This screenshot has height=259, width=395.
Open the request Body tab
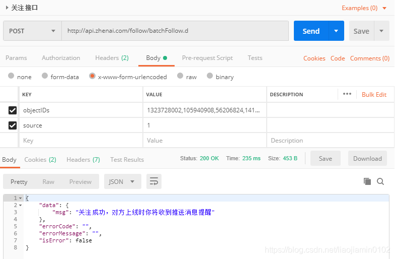156,58
